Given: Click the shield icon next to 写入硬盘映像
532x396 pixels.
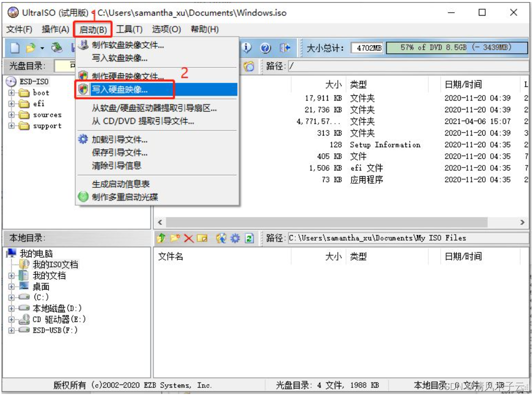Looking at the screenshot, I should click(x=83, y=89).
